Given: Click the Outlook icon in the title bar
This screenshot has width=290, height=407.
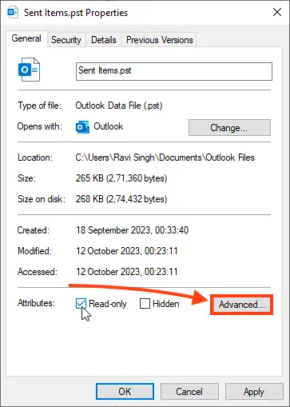Looking at the screenshot, I should (x=13, y=12).
